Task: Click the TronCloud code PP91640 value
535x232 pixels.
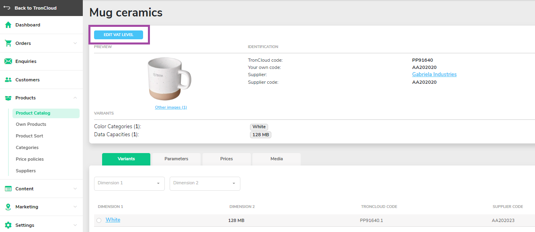Action: tap(422, 60)
